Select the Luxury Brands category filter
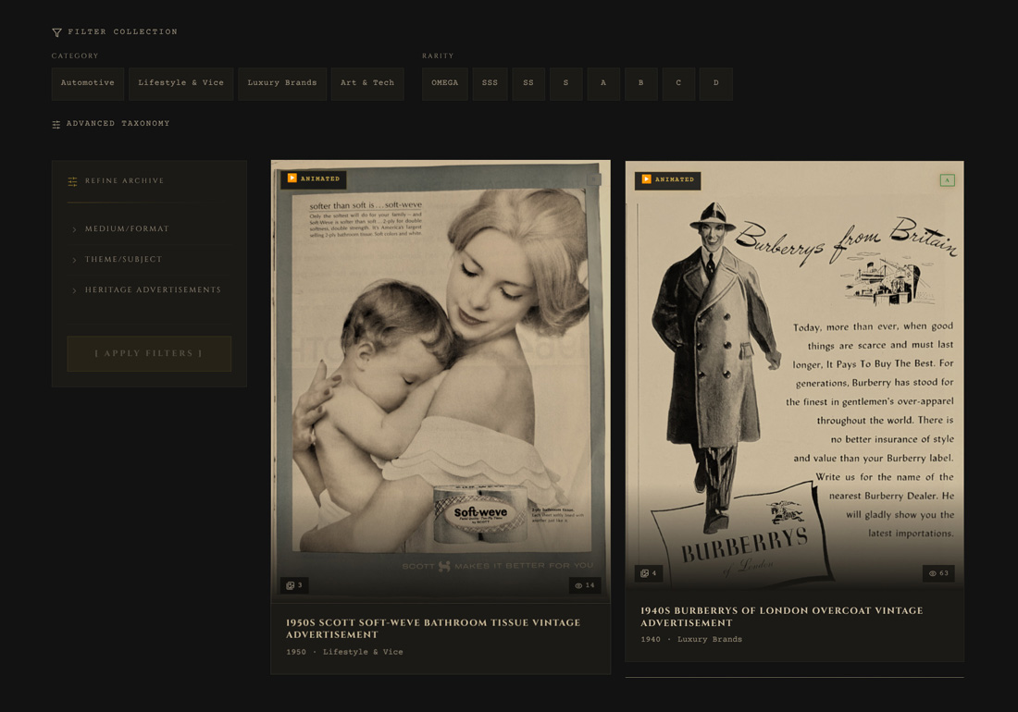 [x=281, y=83]
